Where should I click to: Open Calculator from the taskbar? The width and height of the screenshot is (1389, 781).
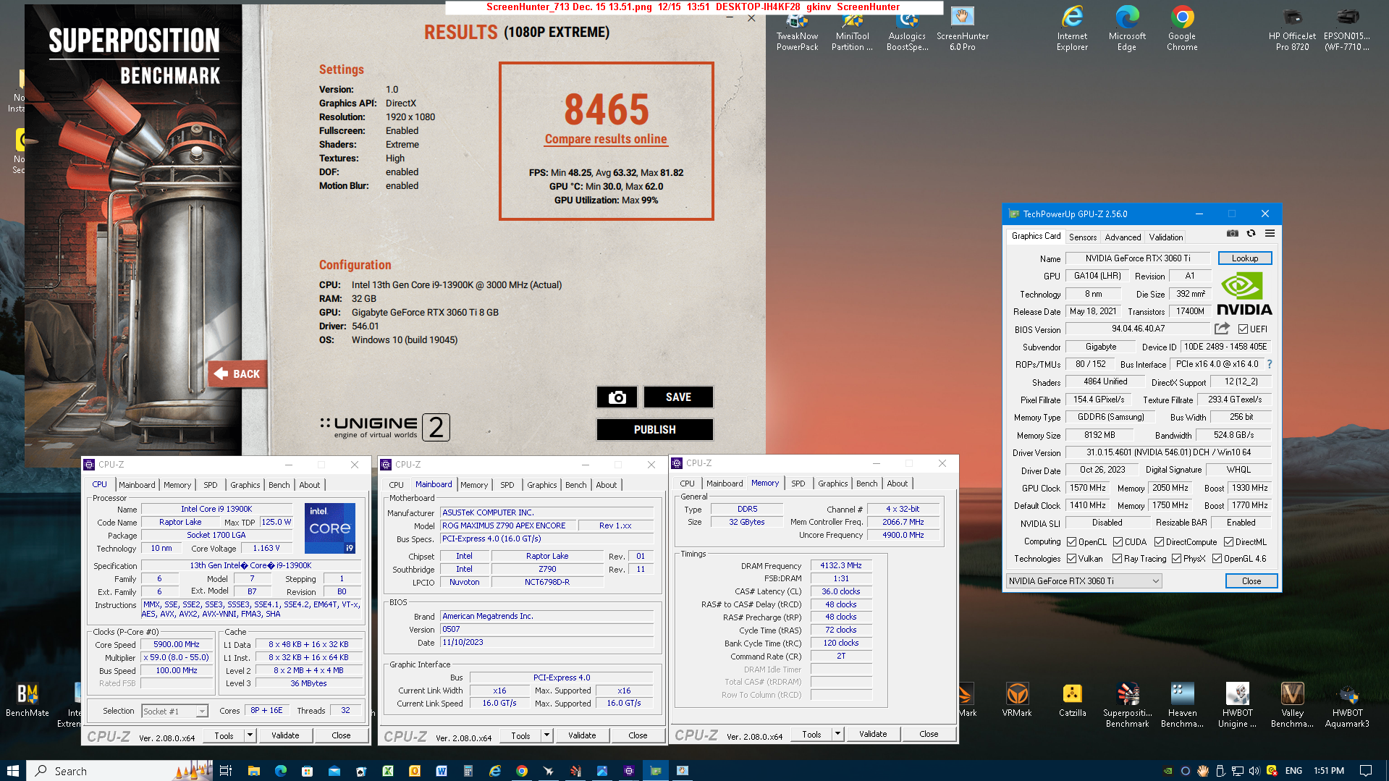pos(468,771)
